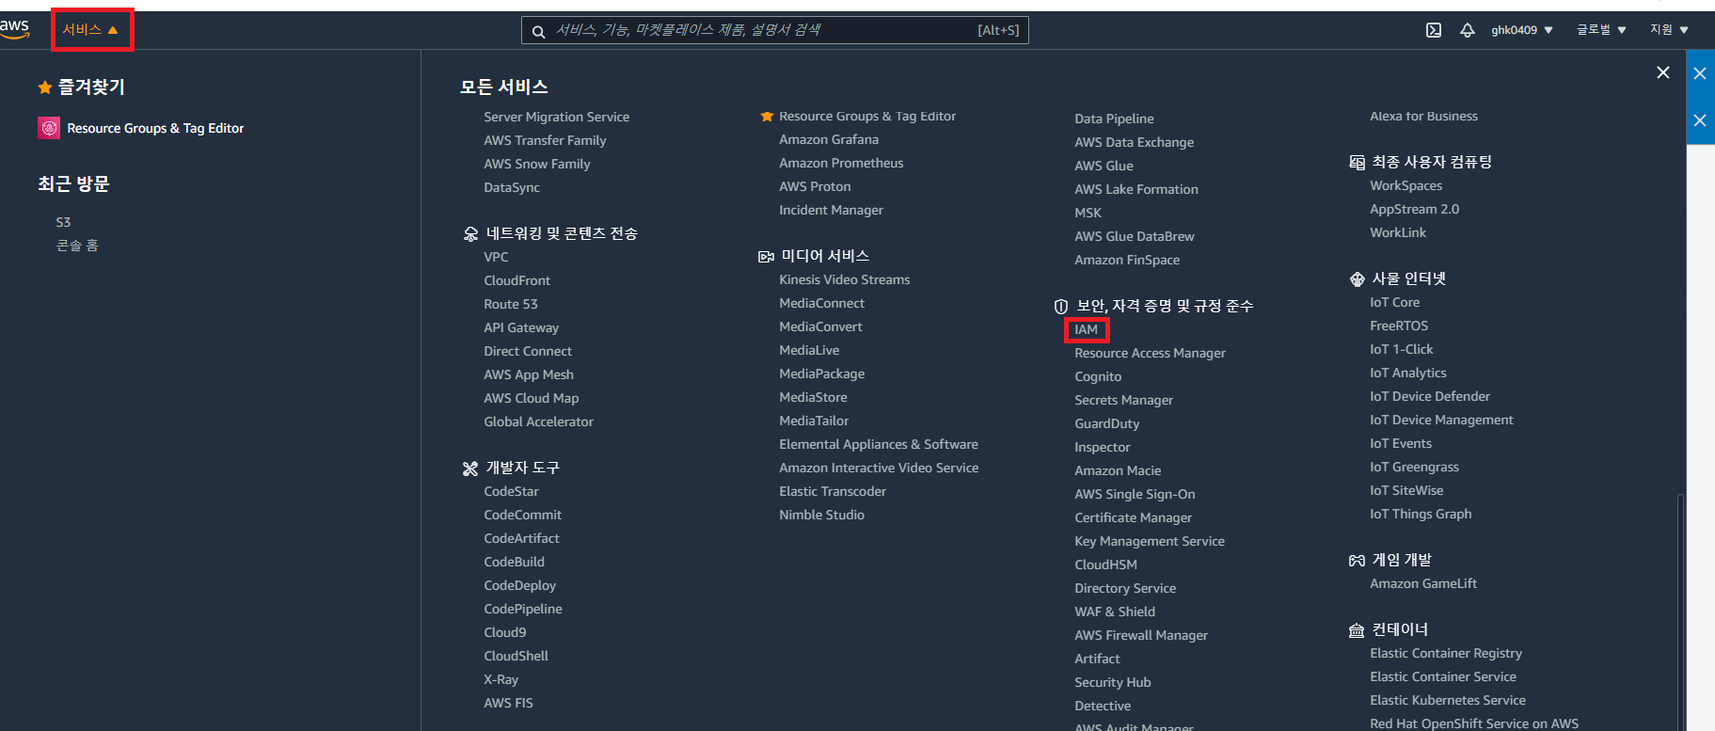Open Cloud9 service
This screenshot has height=731, width=1715.
(505, 632)
